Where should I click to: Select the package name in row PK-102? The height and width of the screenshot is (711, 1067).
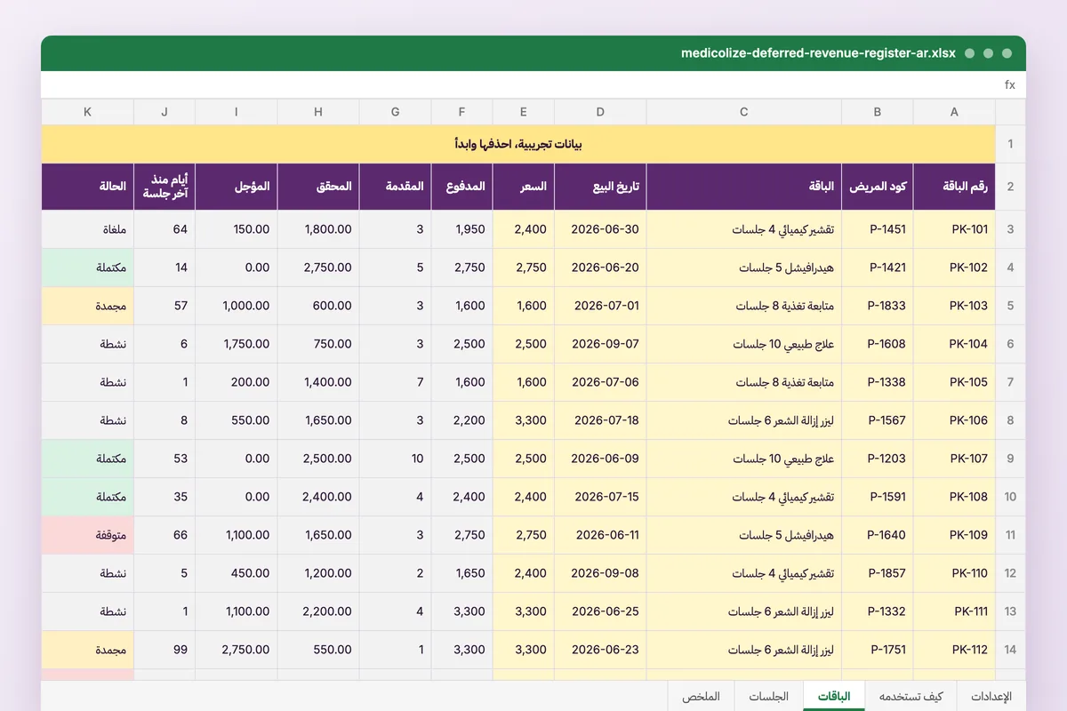(744, 268)
